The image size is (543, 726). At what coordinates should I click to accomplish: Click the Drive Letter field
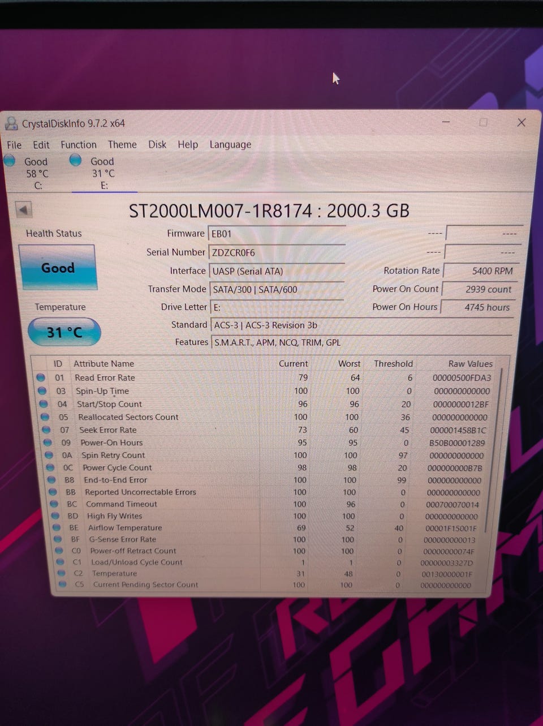(x=277, y=307)
